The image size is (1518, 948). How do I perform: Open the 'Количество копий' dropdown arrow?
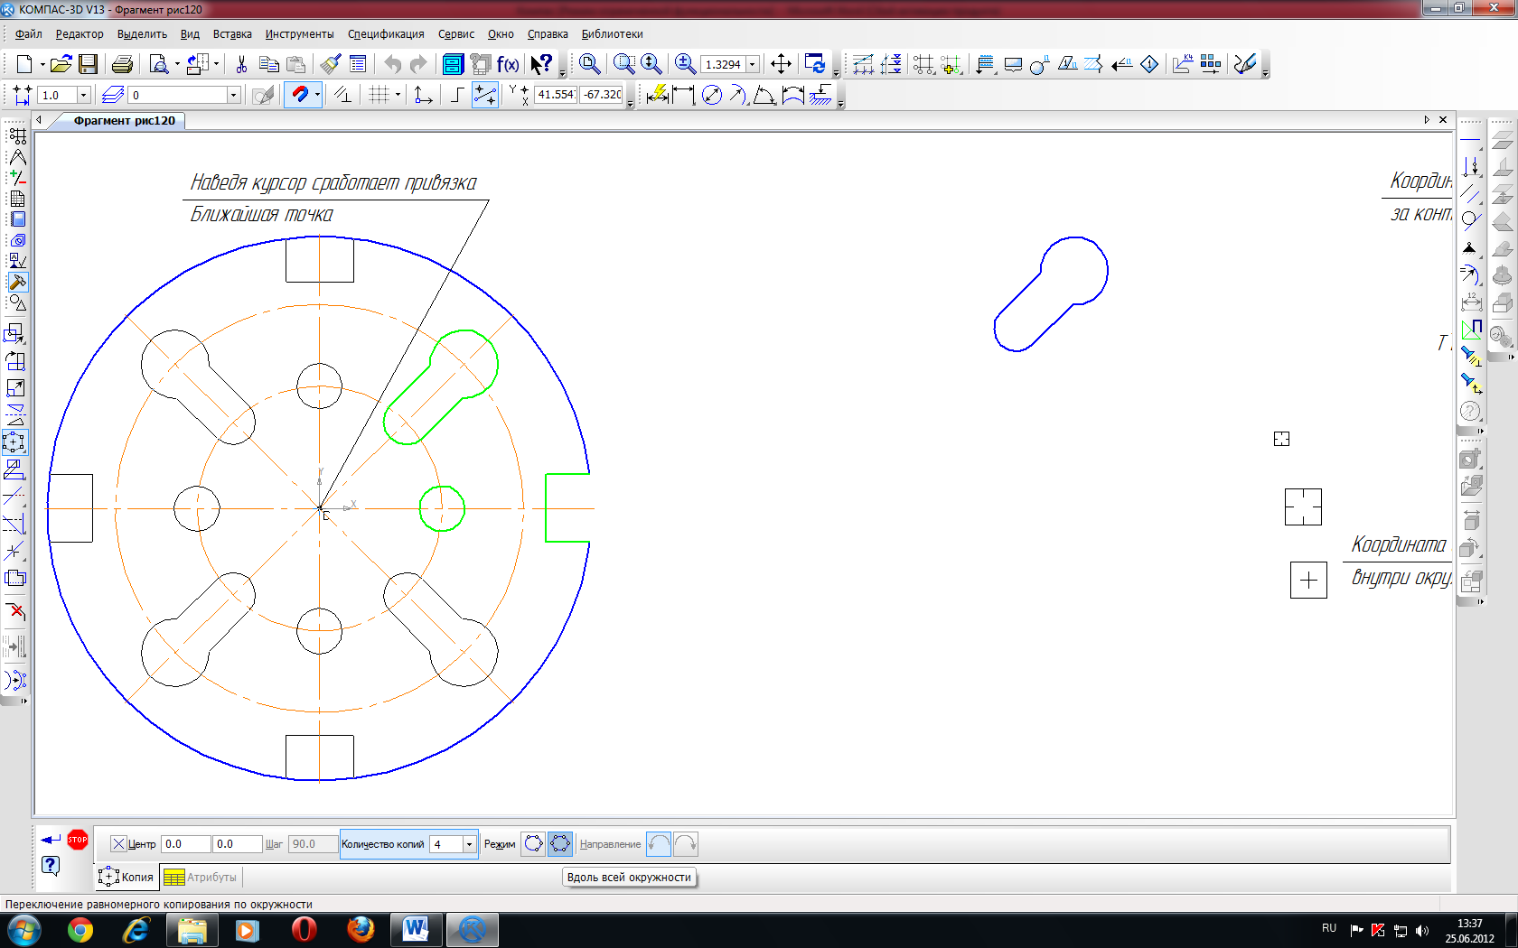469,844
